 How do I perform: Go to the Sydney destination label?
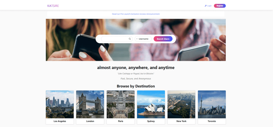point(151,121)
